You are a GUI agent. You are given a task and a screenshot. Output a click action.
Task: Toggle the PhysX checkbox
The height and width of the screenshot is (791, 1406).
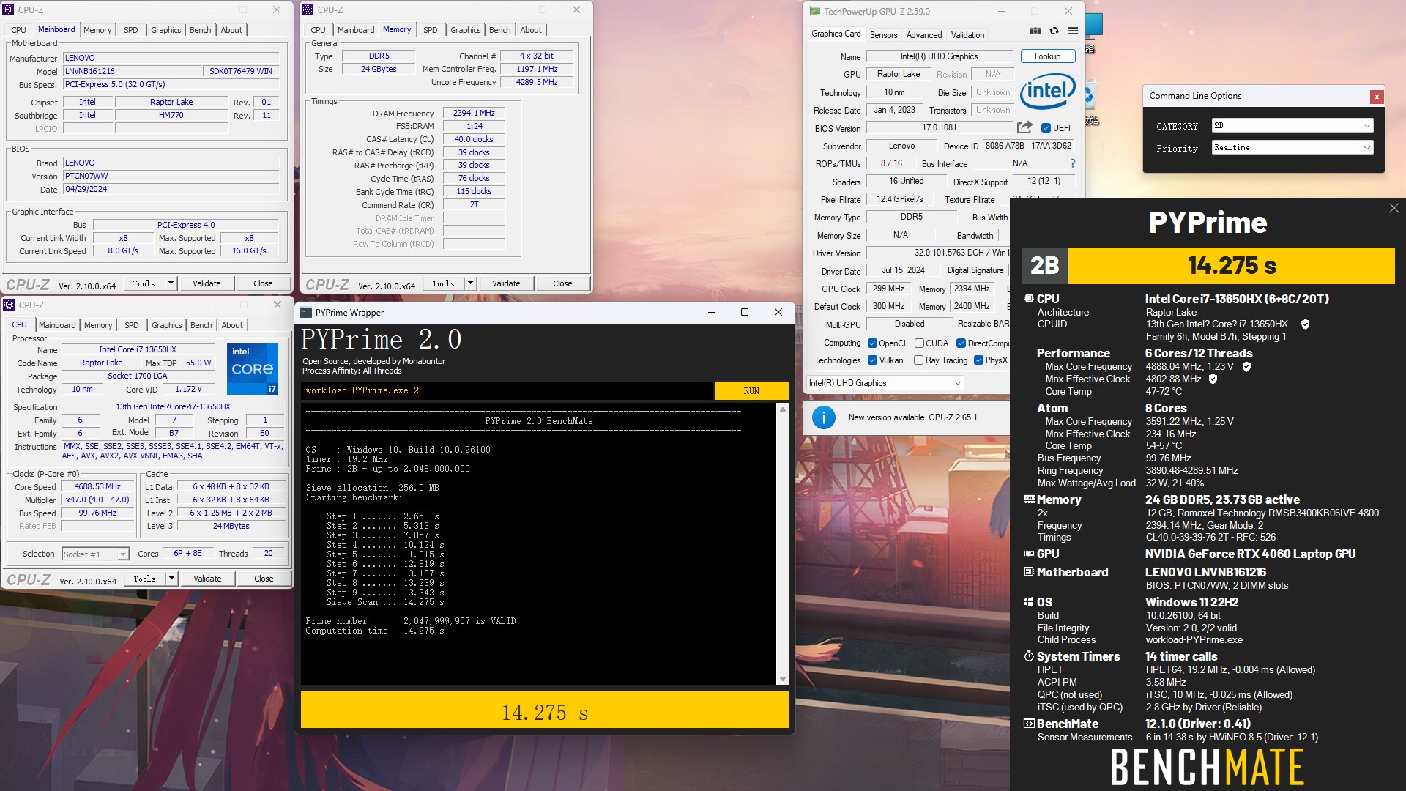[x=978, y=360]
